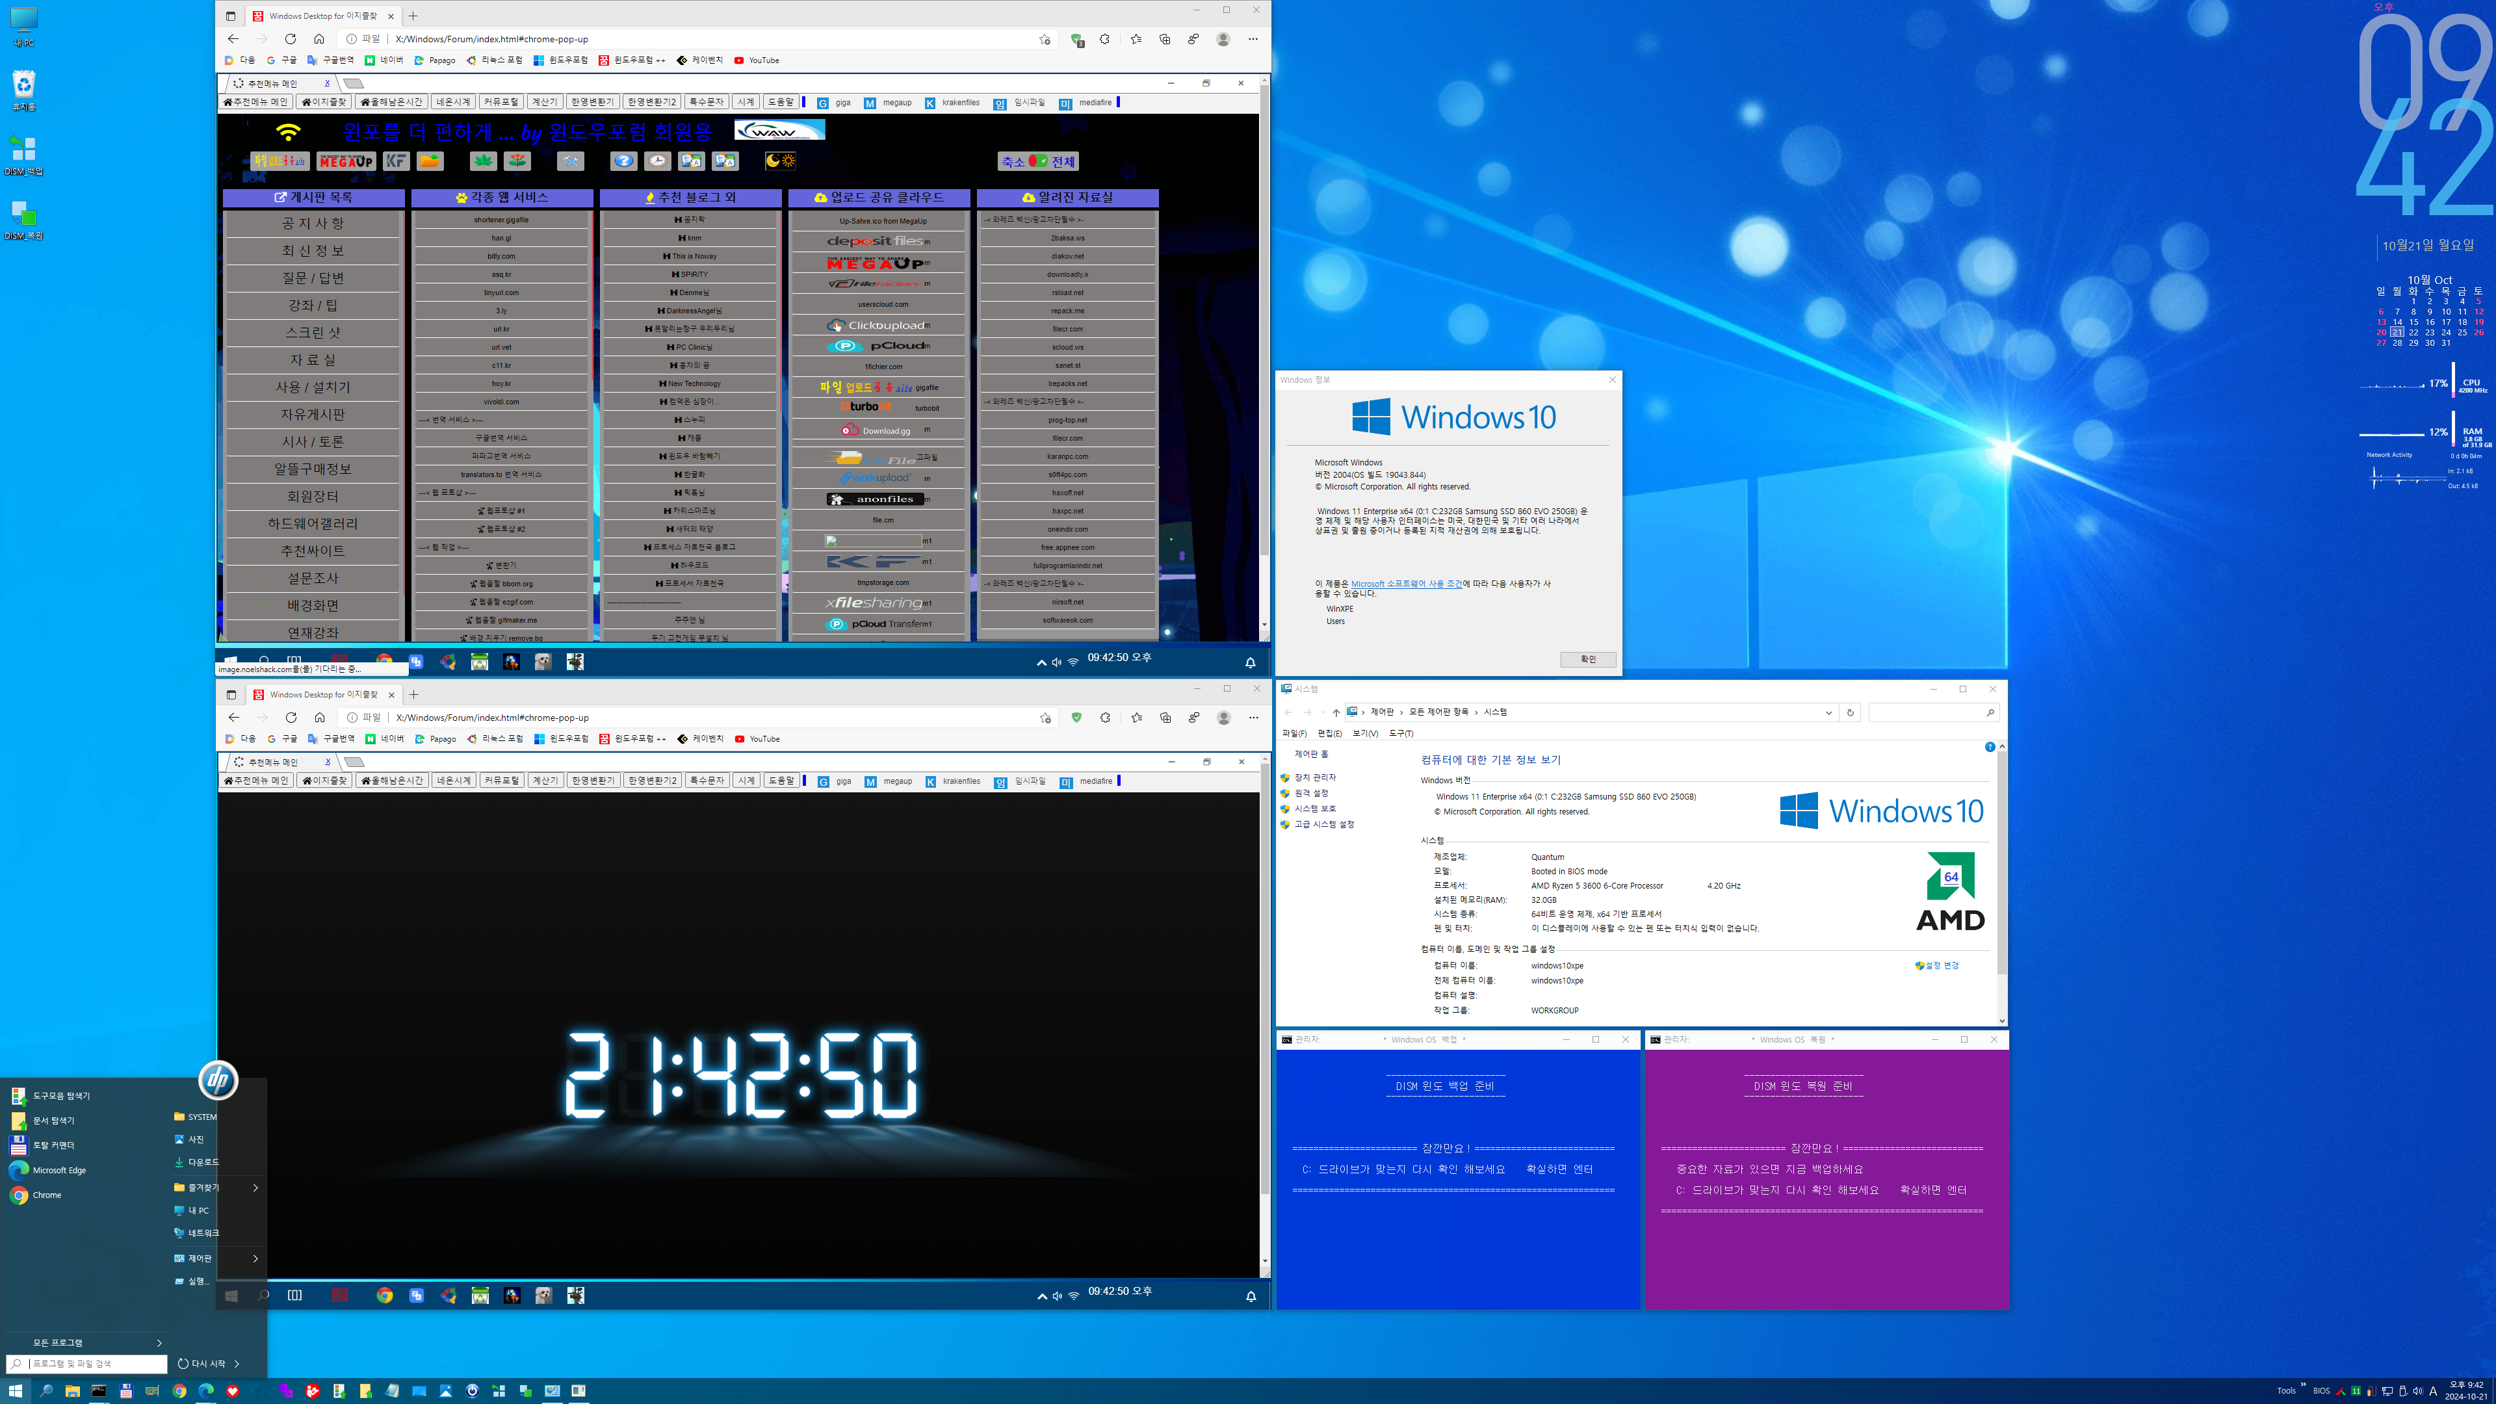Open 휴지통 recycle bin desktop icon

click(24, 90)
